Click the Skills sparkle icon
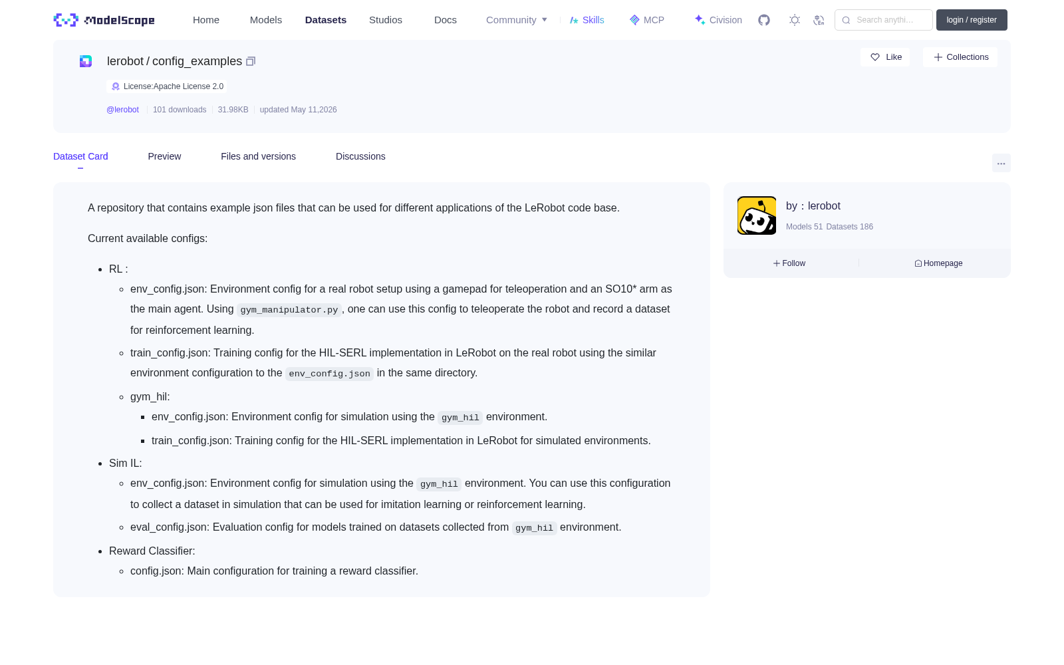 point(574,20)
